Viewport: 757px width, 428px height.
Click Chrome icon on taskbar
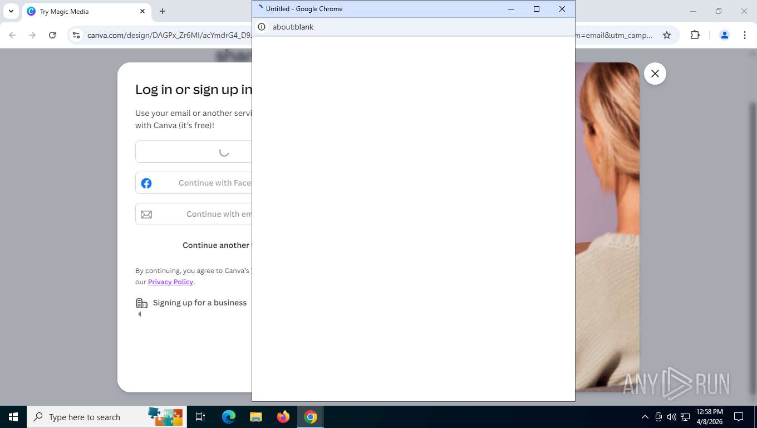pos(311,417)
